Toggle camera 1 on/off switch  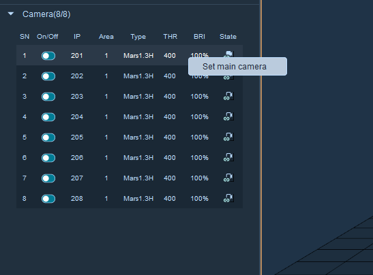tap(48, 56)
